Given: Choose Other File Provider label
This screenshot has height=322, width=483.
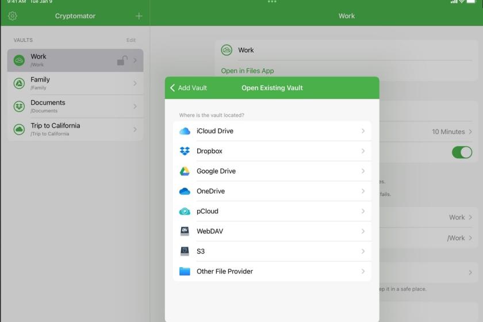Looking at the screenshot, I should click(225, 271).
